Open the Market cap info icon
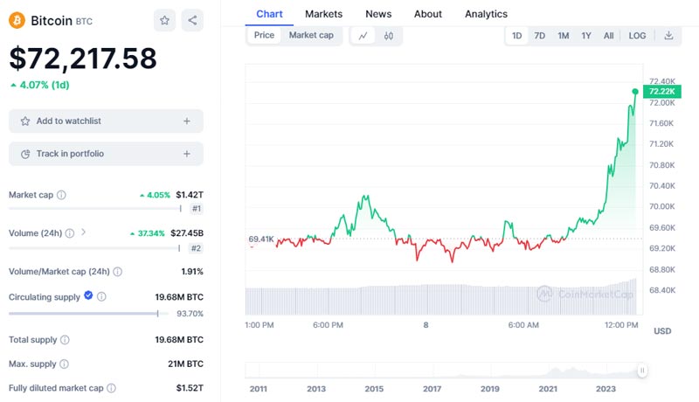699x402 pixels. pyautogui.click(x=61, y=195)
